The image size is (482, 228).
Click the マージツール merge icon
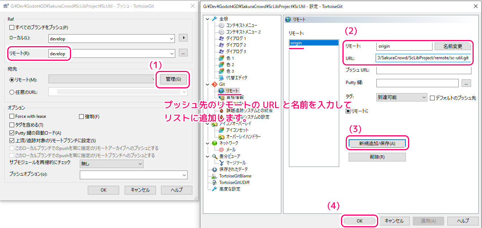tap(222, 163)
